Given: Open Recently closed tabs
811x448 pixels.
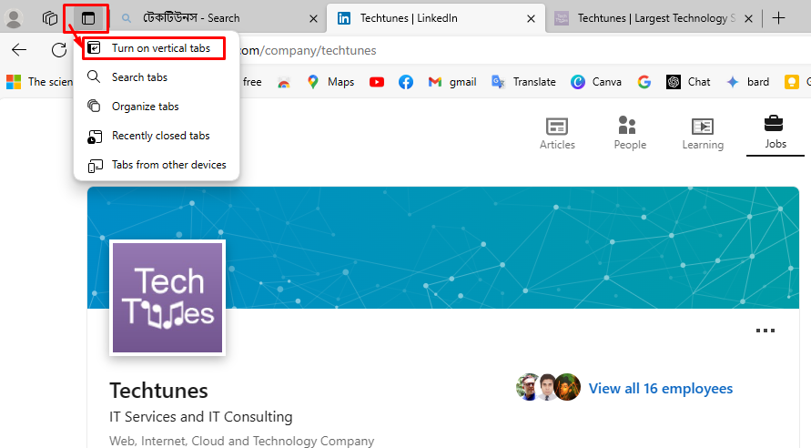Looking at the screenshot, I should tap(157, 136).
